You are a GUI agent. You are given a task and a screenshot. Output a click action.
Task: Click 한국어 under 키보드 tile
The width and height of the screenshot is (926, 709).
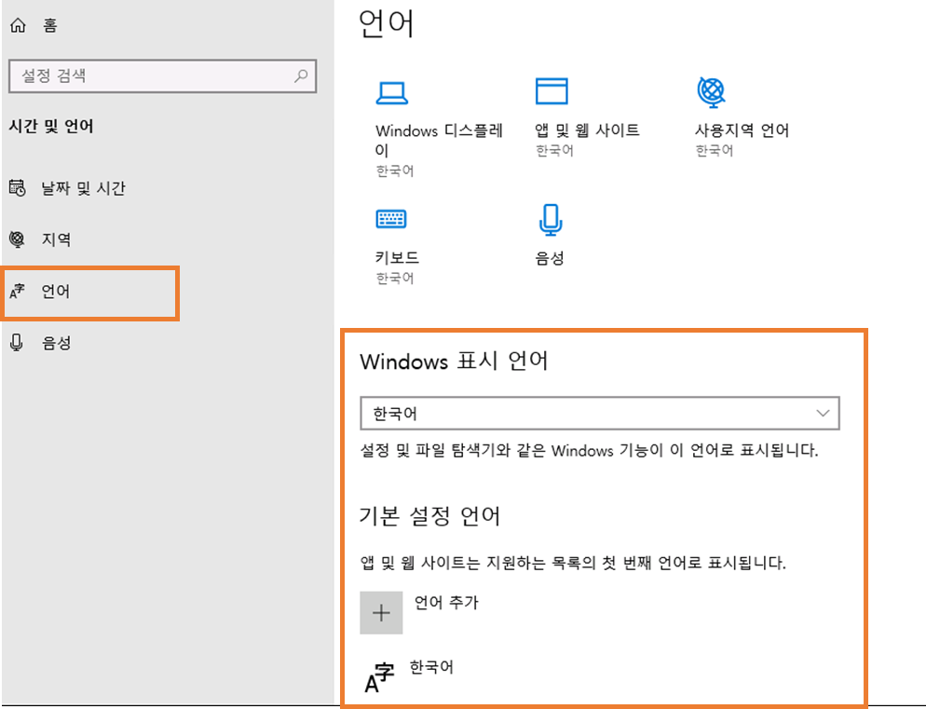click(x=395, y=278)
